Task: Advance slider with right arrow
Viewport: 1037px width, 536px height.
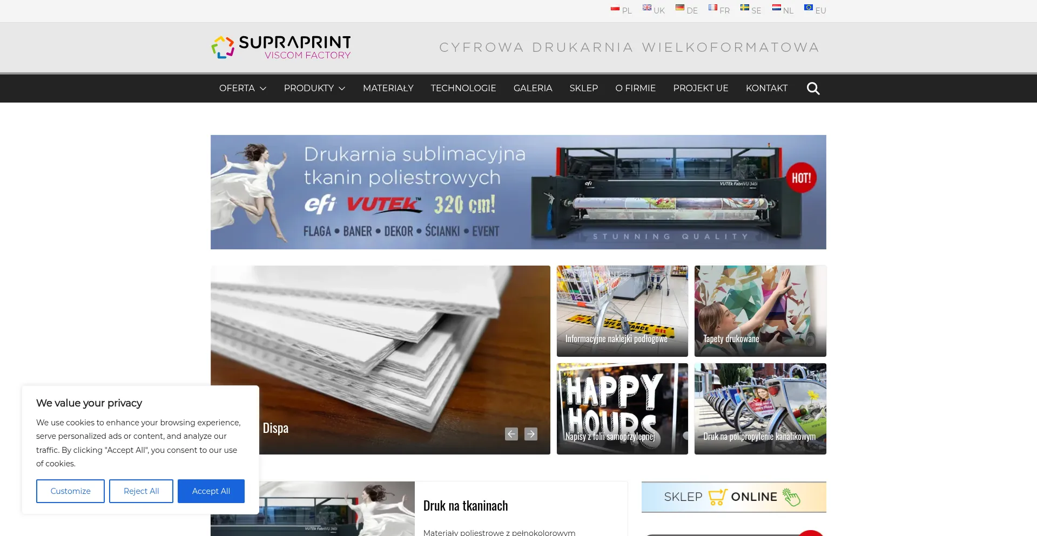Action: 531,434
